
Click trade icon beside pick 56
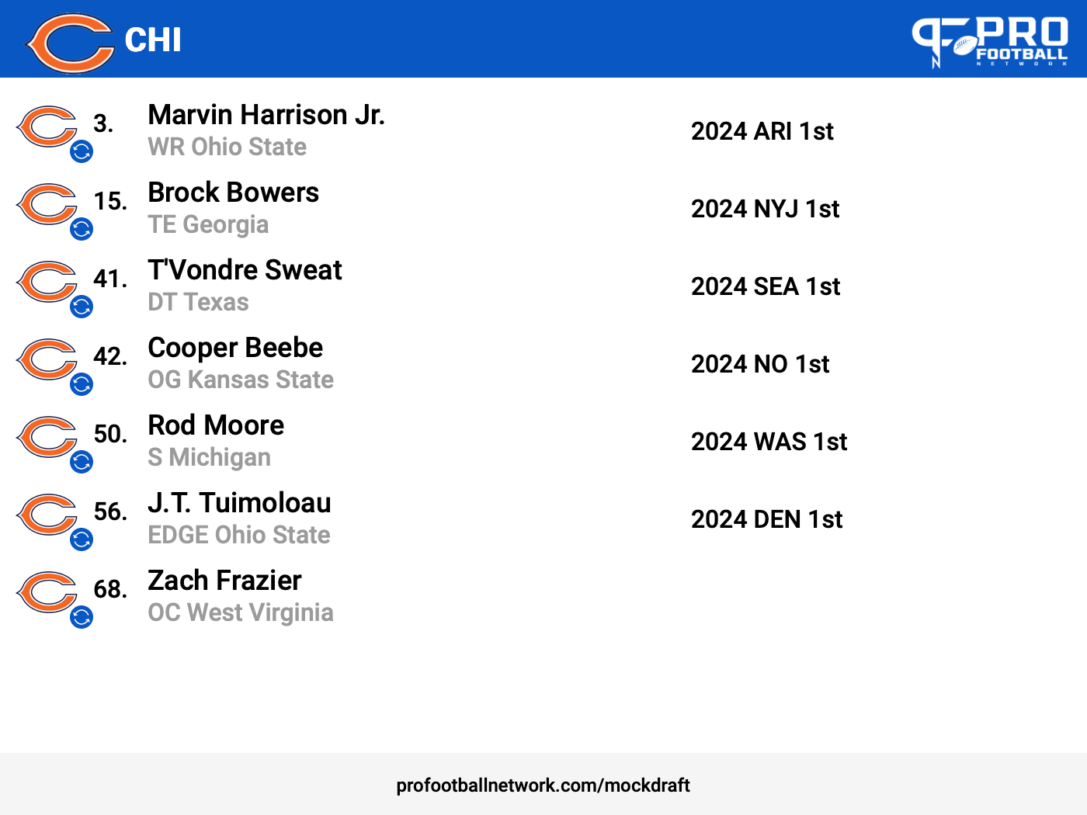[x=82, y=539]
